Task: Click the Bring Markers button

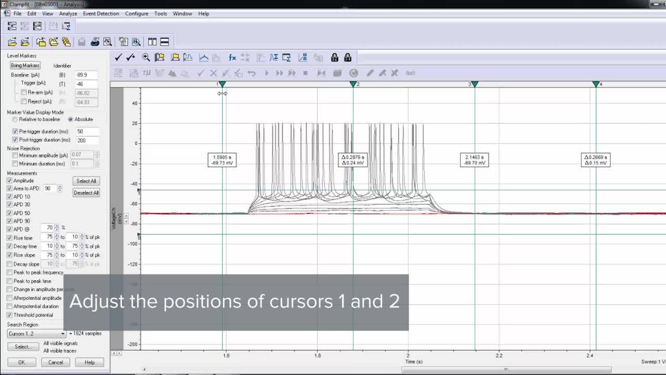Action: click(25, 66)
